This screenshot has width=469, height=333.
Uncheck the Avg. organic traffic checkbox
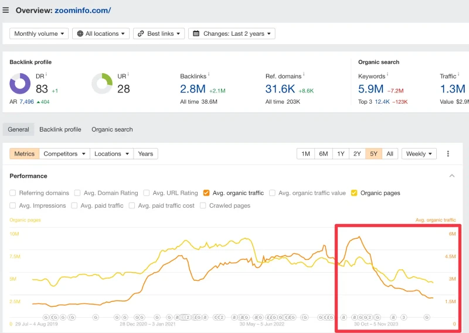[206, 193]
